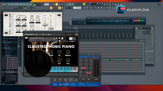Click the plugin picker funnel icon

tap(101, 8)
